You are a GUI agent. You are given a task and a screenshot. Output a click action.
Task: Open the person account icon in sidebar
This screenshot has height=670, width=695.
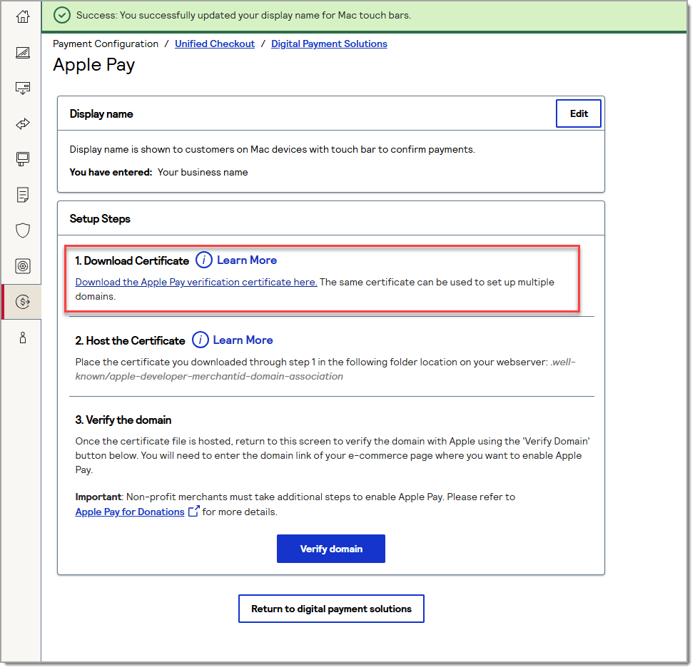(x=23, y=337)
